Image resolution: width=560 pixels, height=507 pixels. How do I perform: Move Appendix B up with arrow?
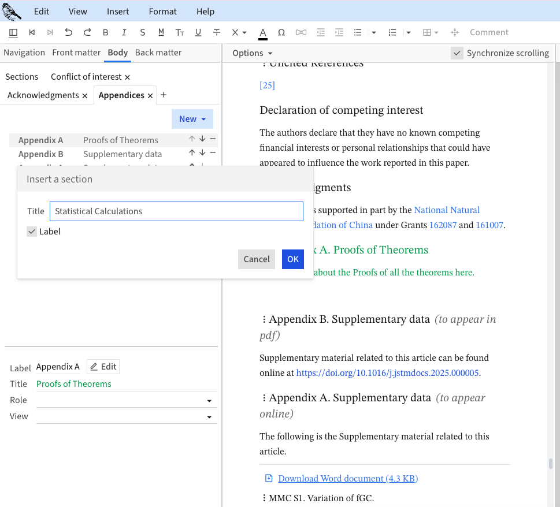coord(192,153)
